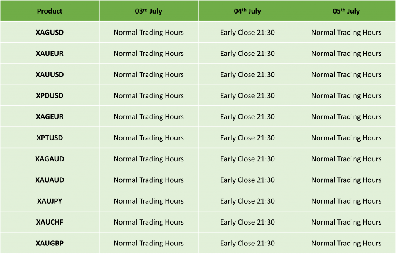Click the XAUJPY product cell
The image size is (397, 254).
coord(50,201)
